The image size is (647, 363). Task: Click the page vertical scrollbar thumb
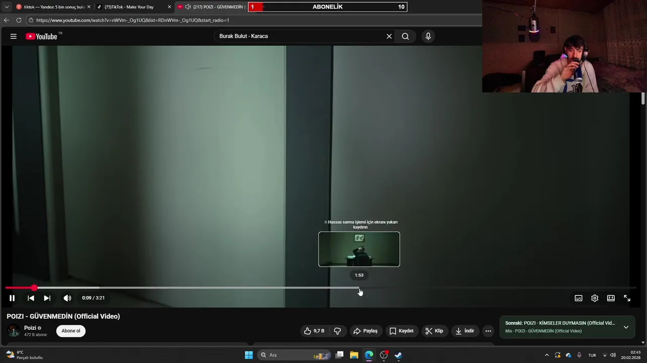(643, 98)
